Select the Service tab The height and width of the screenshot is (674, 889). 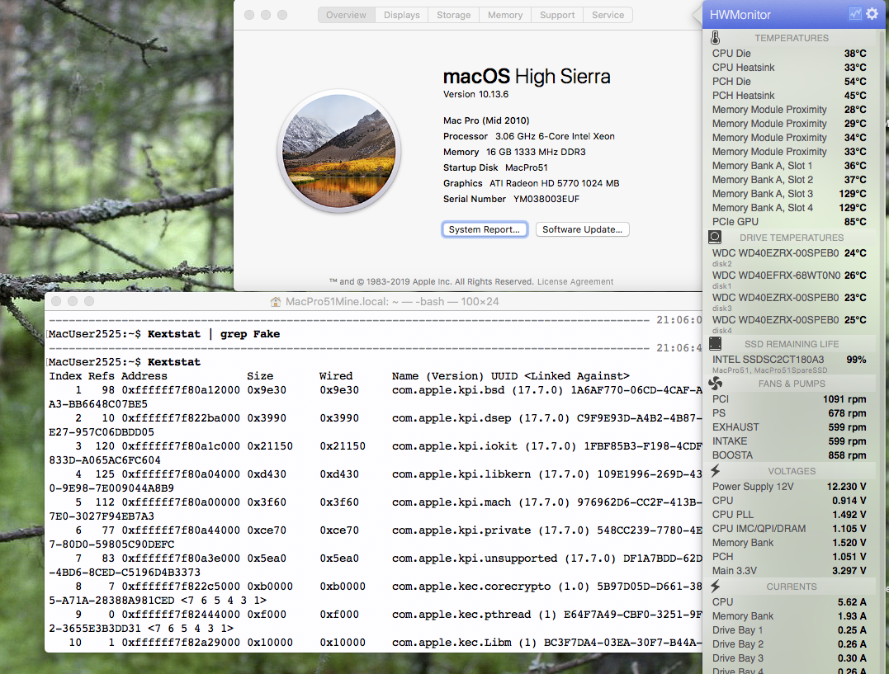[608, 16]
